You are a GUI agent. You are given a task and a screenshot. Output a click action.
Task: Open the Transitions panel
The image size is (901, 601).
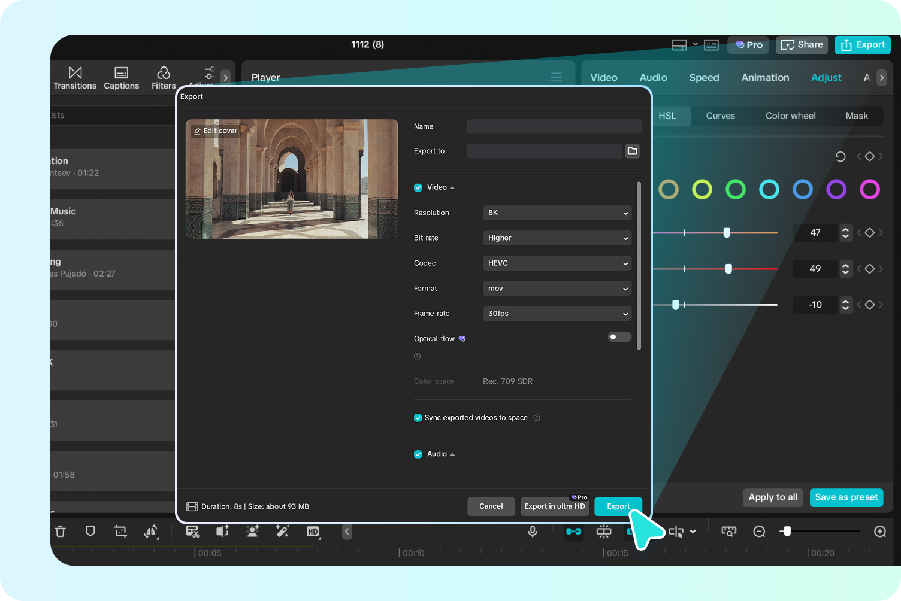(x=74, y=78)
